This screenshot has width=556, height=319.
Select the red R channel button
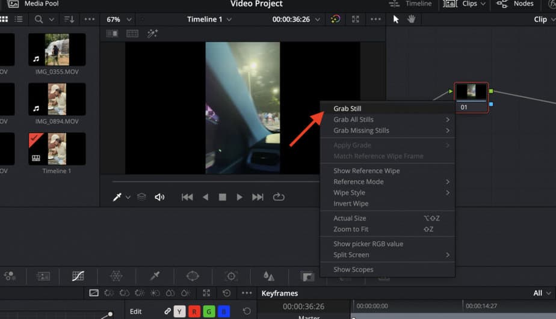tap(194, 312)
